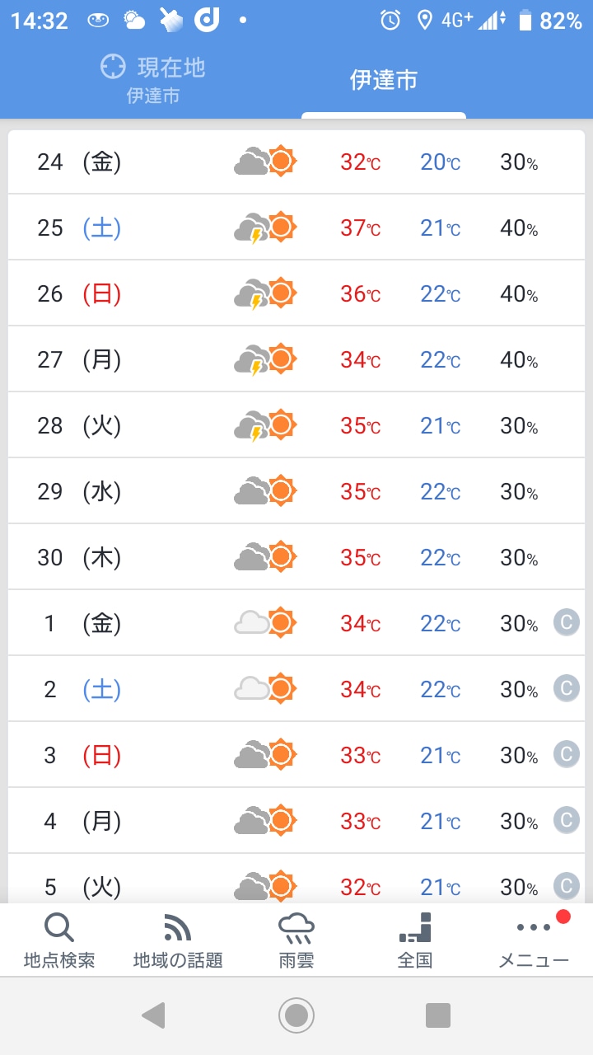The height and width of the screenshot is (1055, 593).
Task: Tap thunder weather icon for 25 (土)
Action: [x=265, y=227]
